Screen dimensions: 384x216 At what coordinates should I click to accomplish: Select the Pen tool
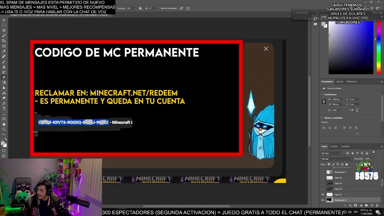[x=4, y=103]
